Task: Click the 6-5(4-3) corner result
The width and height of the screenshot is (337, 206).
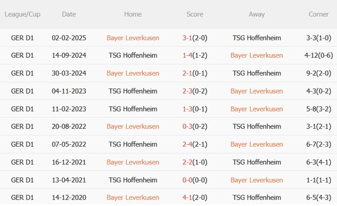Action: coord(318,198)
